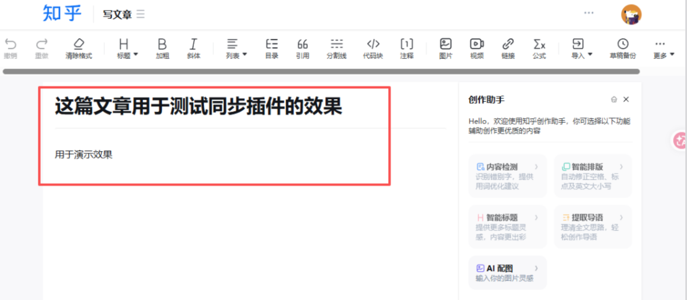The width and height of the screenshot is (687, 300).
Task: Click the pink floating assistant icon
Action: 680,140
